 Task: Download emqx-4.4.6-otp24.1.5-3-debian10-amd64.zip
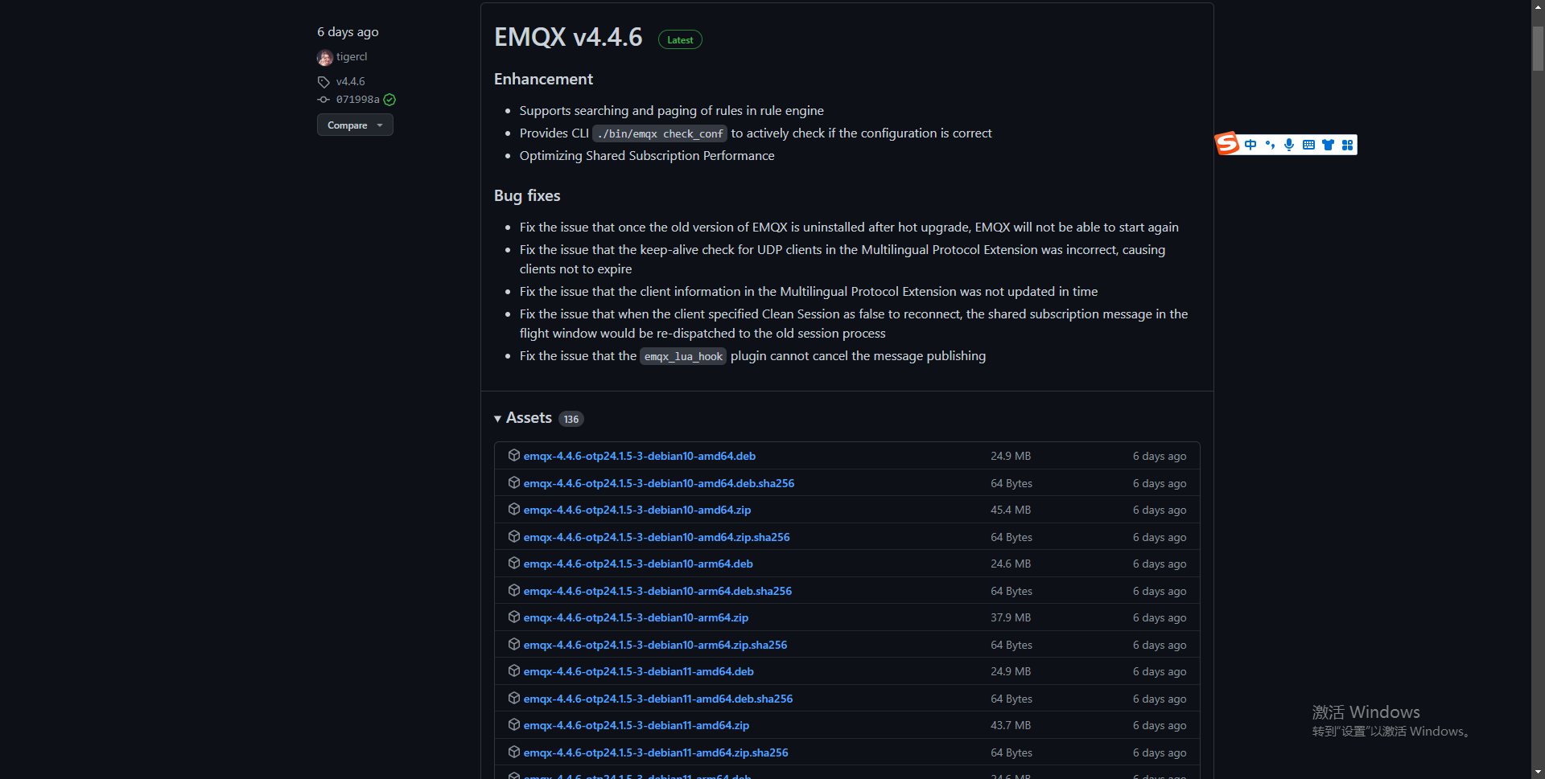(637, 510)
